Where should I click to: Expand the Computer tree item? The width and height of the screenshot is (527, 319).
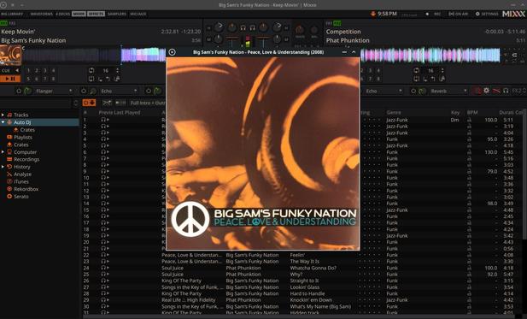coord(3,151)
